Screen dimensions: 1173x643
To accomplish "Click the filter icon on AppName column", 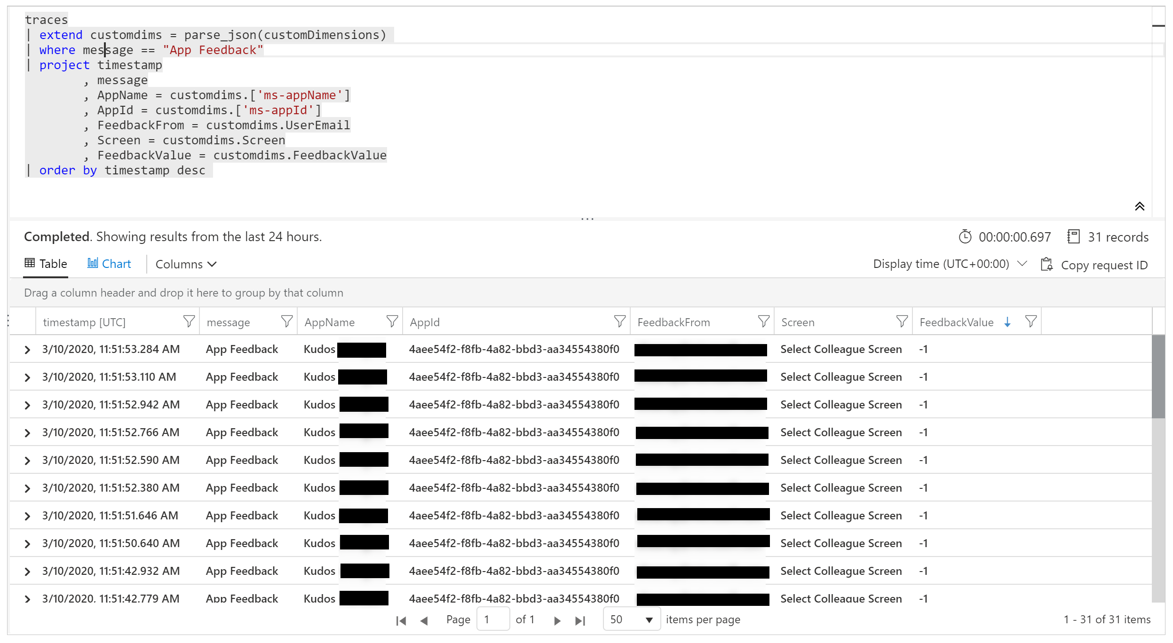I will pyautogui.click(x=391, y=321).
